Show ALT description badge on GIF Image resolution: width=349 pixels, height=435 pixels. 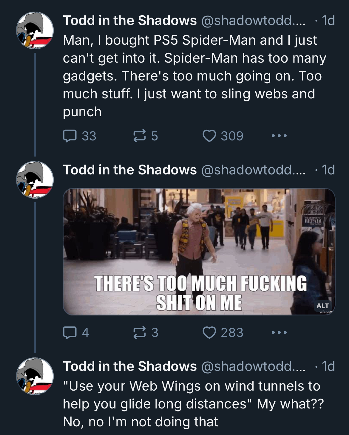pos(322,306)
